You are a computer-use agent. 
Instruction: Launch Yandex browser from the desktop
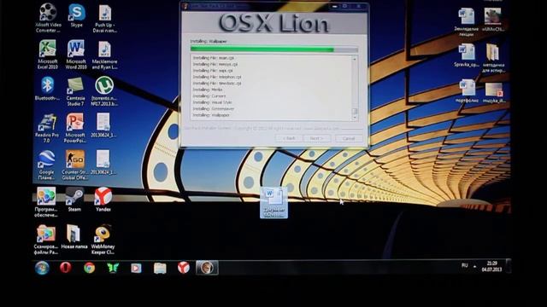(x=103, y=200)
